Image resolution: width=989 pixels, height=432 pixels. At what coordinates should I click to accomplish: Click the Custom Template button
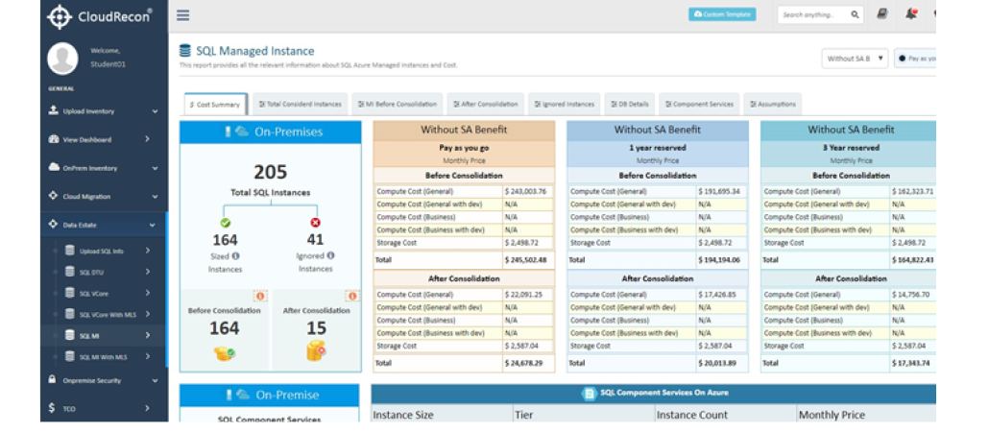[722, 14]
